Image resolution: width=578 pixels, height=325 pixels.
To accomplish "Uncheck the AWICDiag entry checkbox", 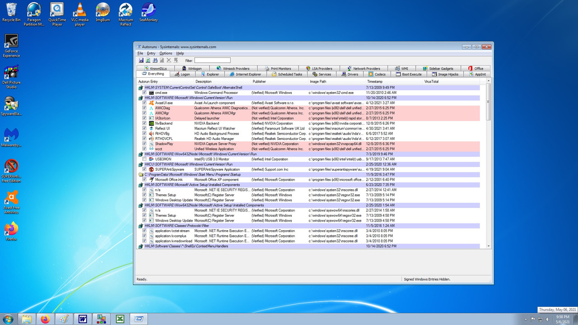I will pyautogui.click(x=144, y=108).
